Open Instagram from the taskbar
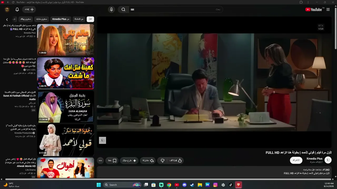The height and width of the screenshot is (189, 337). click(x=215, y=185)
